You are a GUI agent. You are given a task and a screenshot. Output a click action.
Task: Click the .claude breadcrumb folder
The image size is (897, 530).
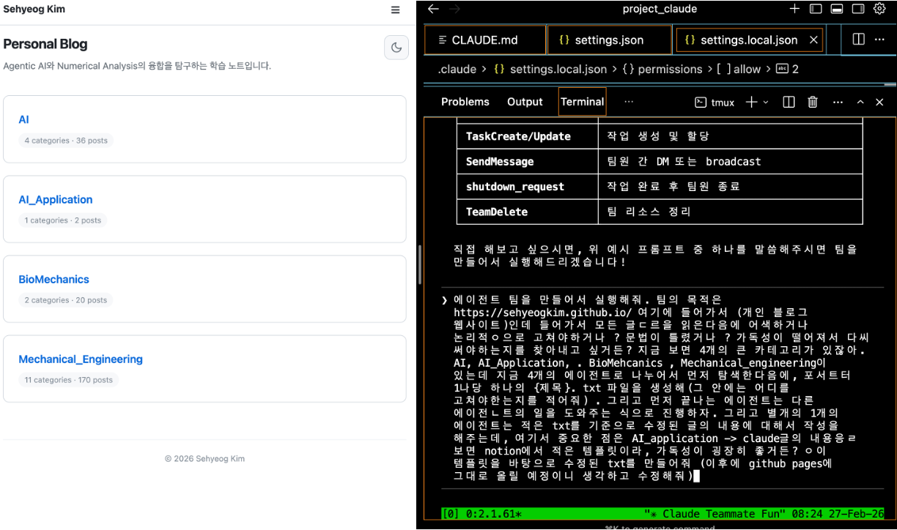coord(457,69)
